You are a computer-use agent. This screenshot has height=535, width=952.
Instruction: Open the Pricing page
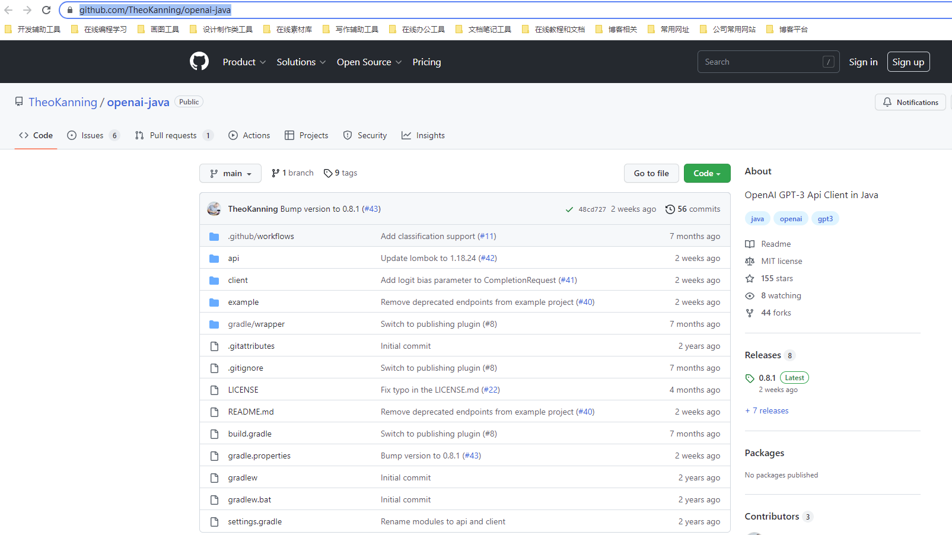click(427, 62)
